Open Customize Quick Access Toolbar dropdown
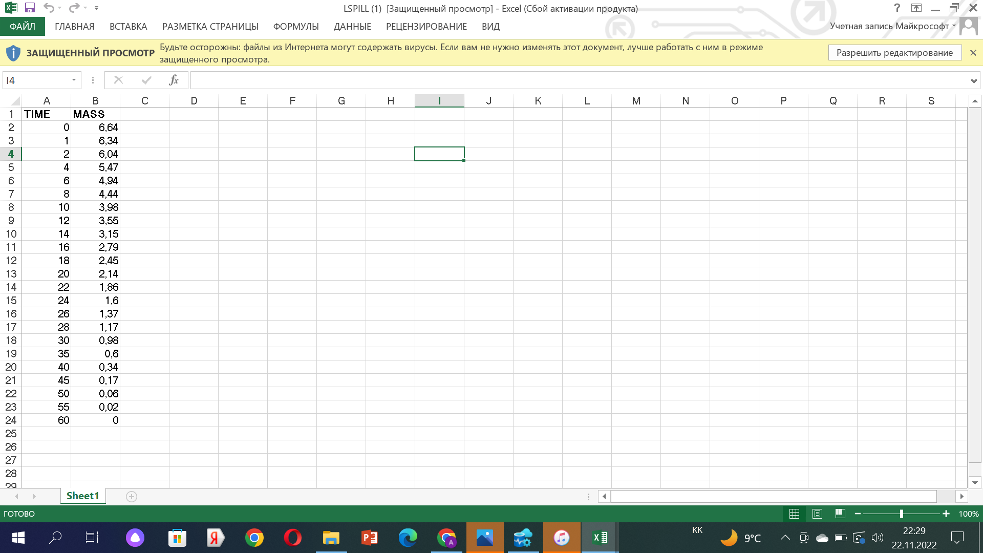This screenshot has height=553, width=983. coord(97,8)
